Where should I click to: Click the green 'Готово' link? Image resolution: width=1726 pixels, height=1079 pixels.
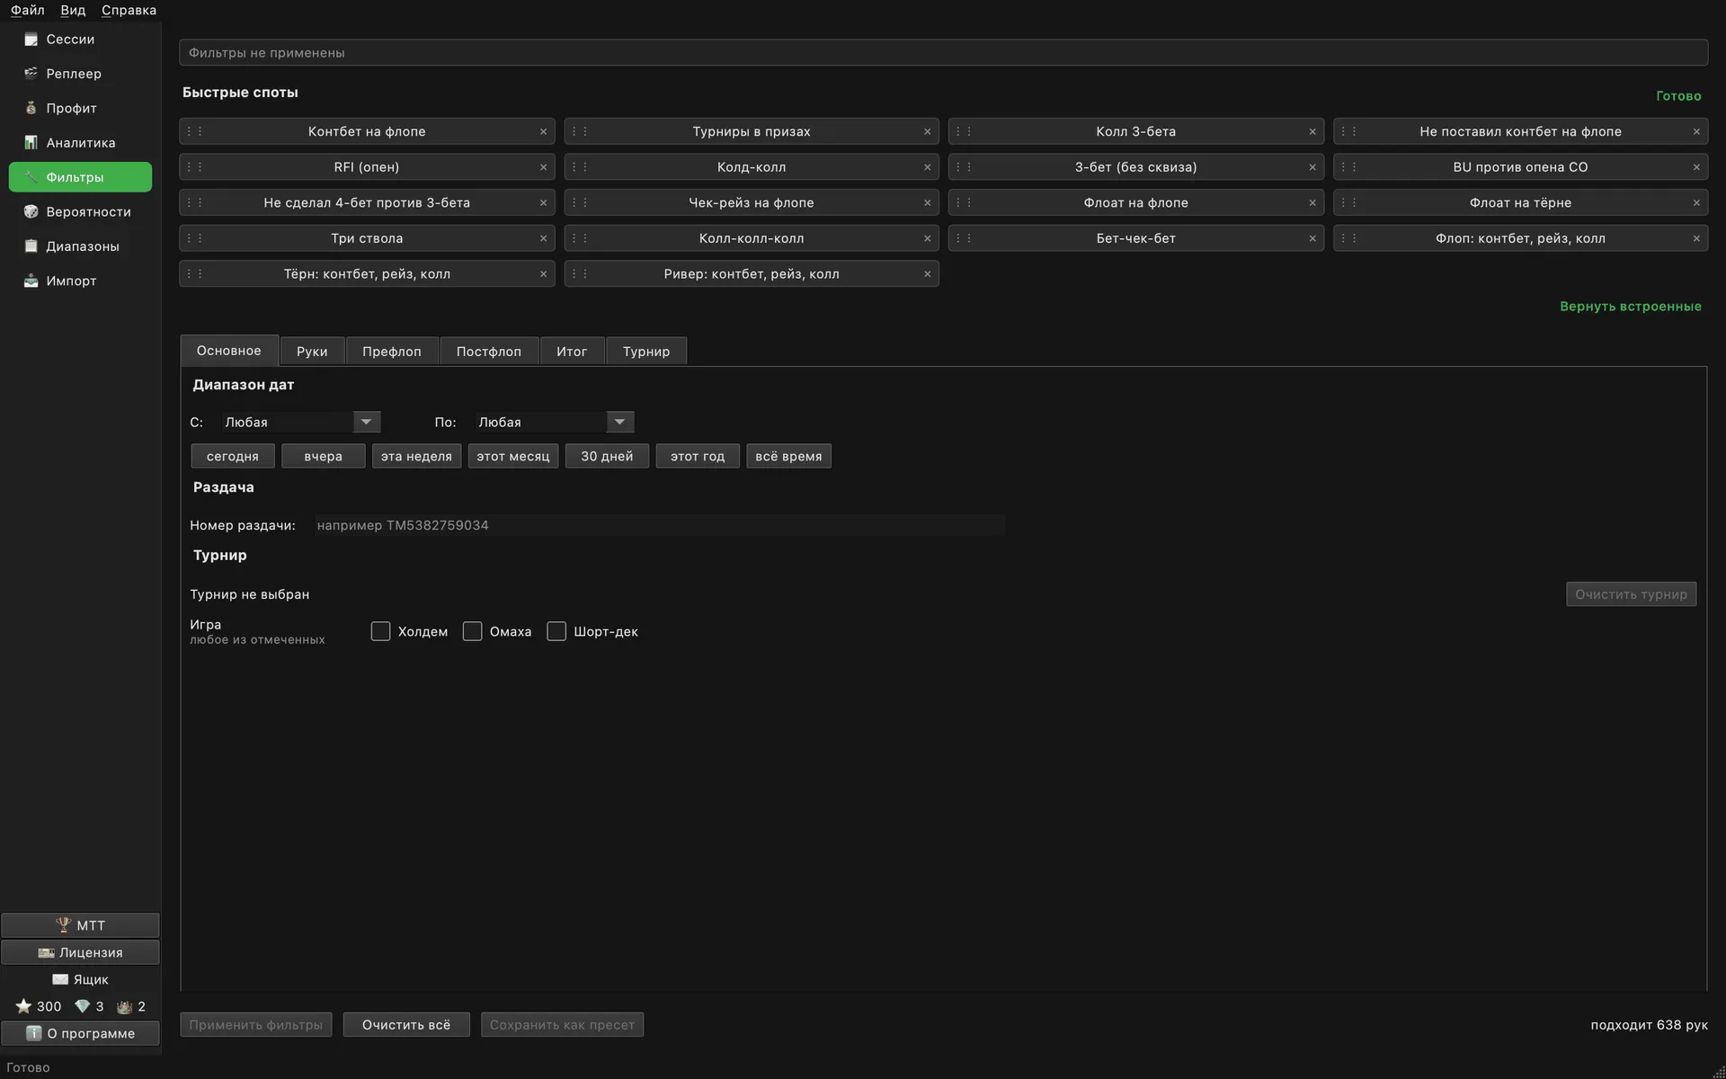pyautogui.click(x=1678, y=96)
